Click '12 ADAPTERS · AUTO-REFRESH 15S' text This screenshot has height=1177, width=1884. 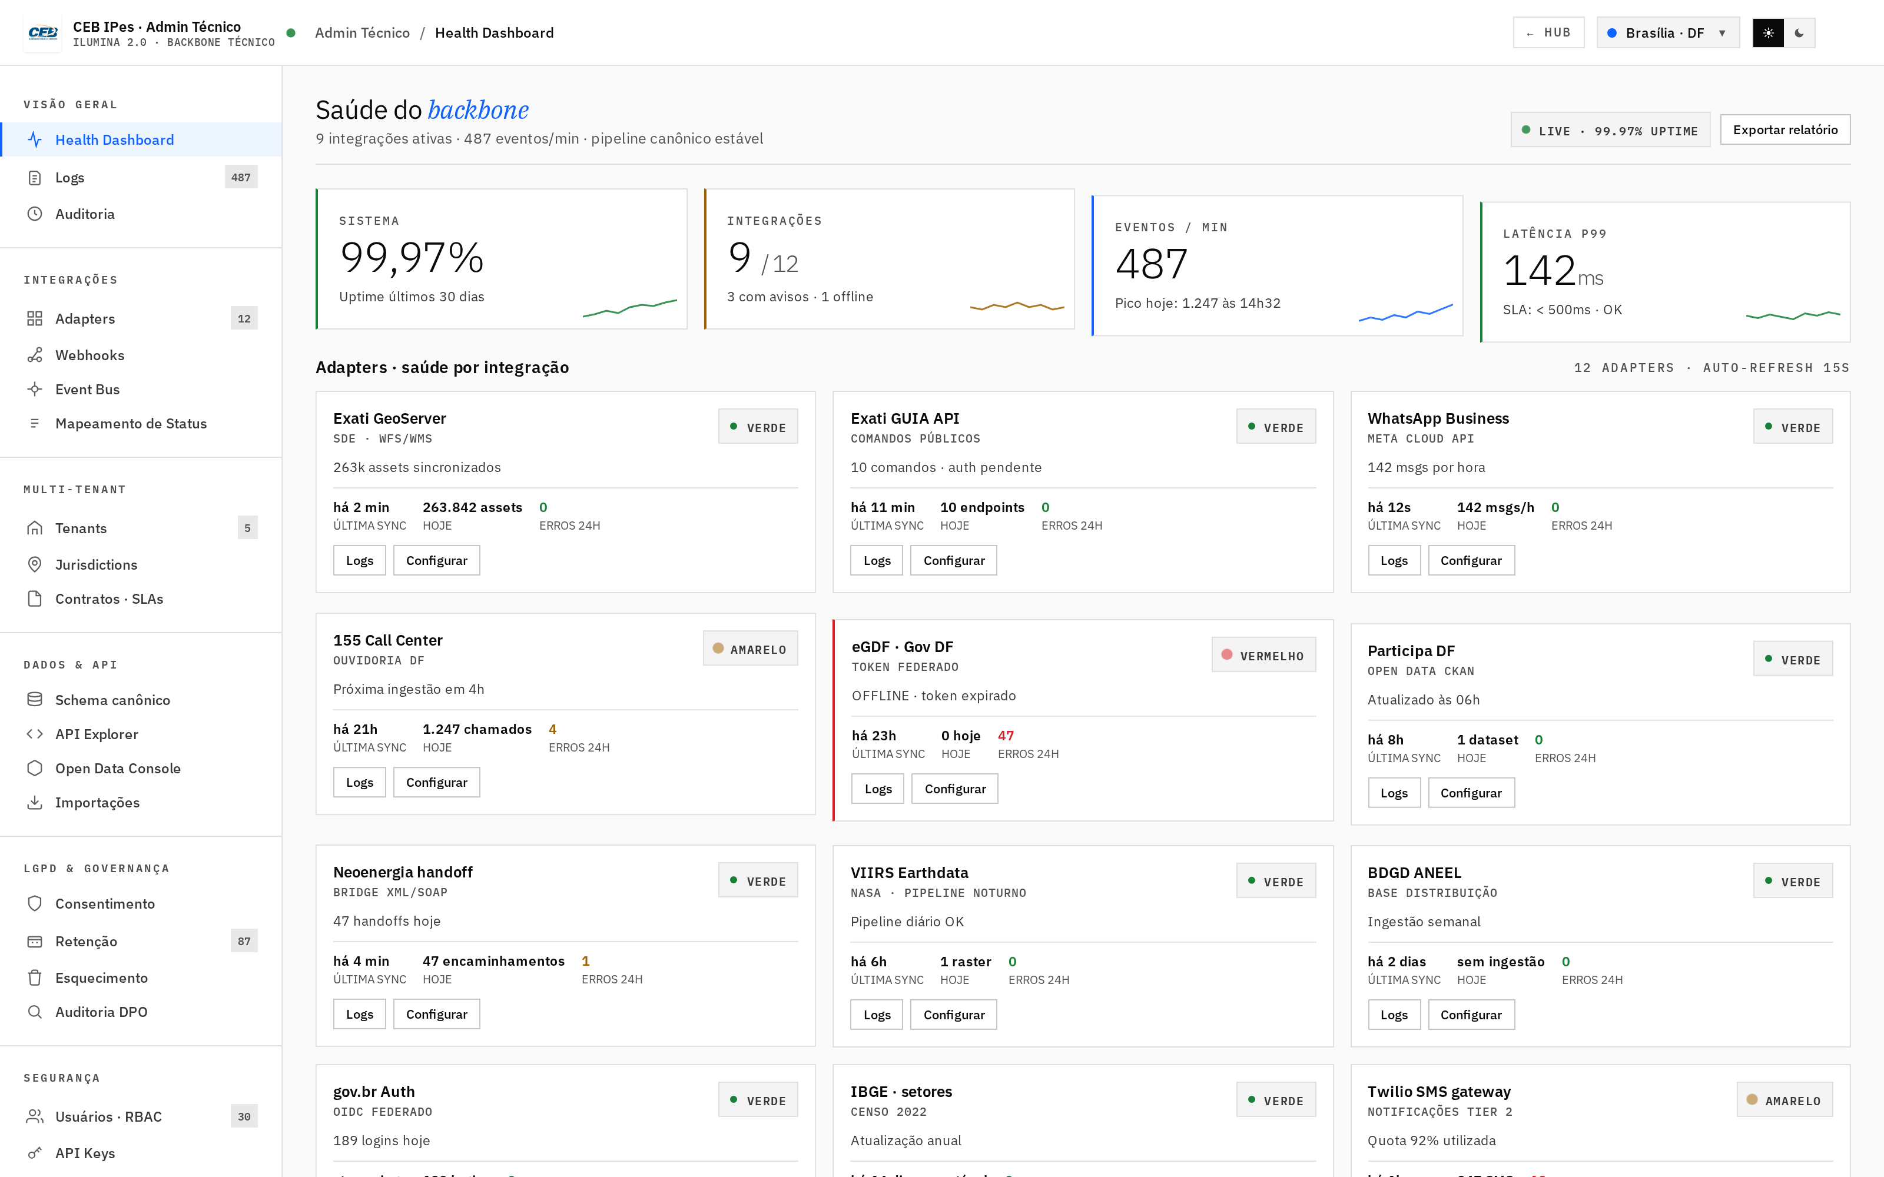(1711, 367)
